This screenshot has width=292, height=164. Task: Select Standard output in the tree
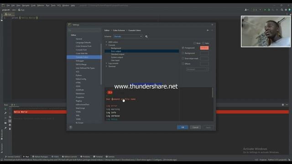point(118,54)
